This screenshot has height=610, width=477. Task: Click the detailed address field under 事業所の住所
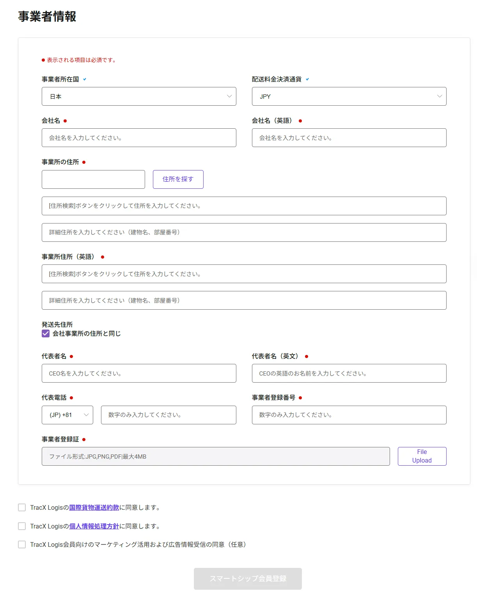click(244, 232)
